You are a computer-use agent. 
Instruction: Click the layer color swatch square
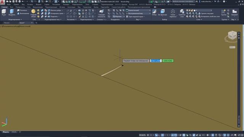194,10
